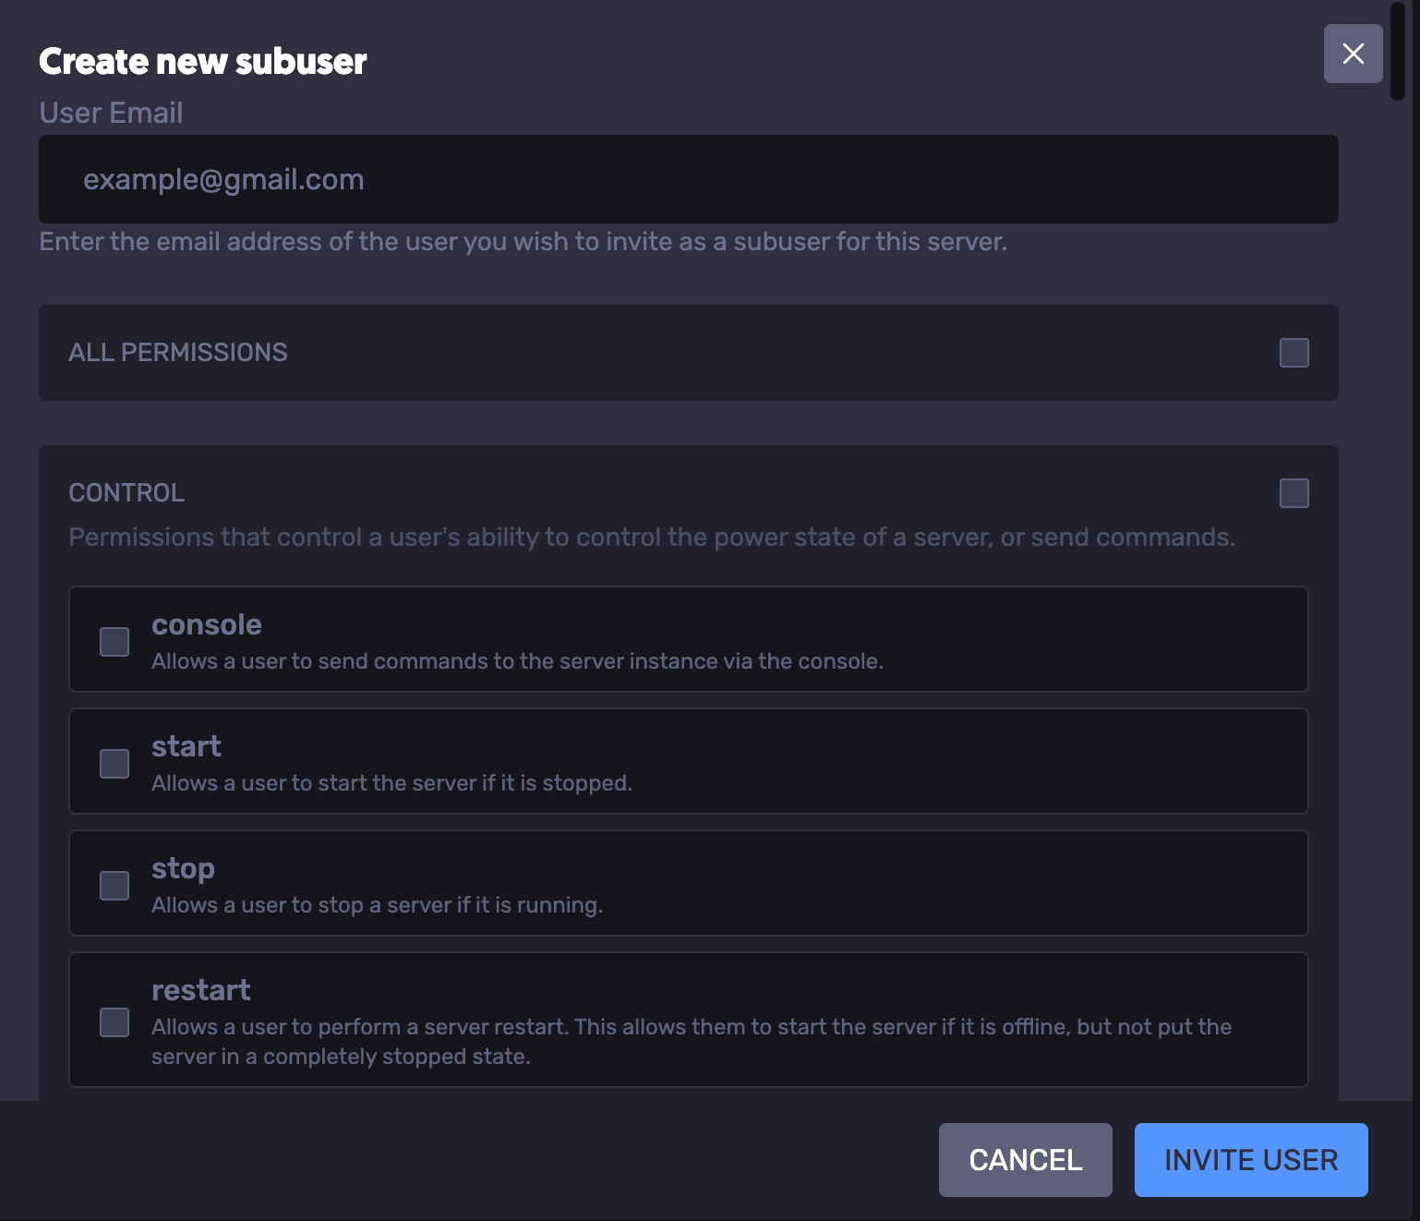Image resolution: width=1420 pixels, height=1221 pixels.
Task: Tick the console permission checkbox
Action: tap(114, 642)
